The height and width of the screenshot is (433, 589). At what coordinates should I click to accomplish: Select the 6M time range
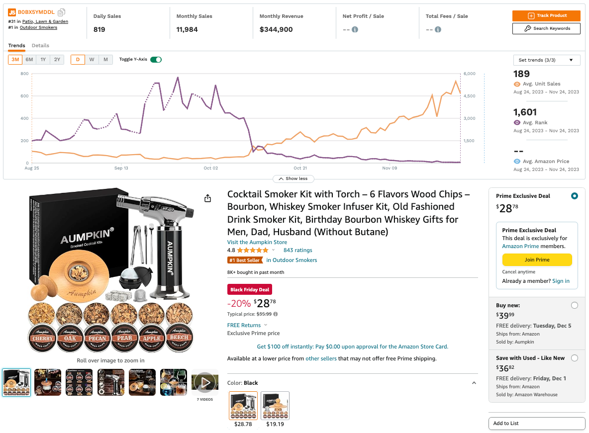pyautogui.click(x=29, y=60)
